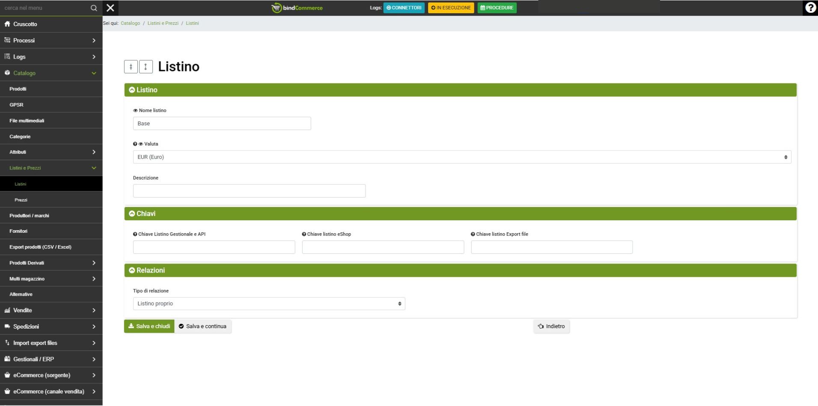Click help icon for Chiave listino eShop
This screenshot has height=406, width=818.
304,234
